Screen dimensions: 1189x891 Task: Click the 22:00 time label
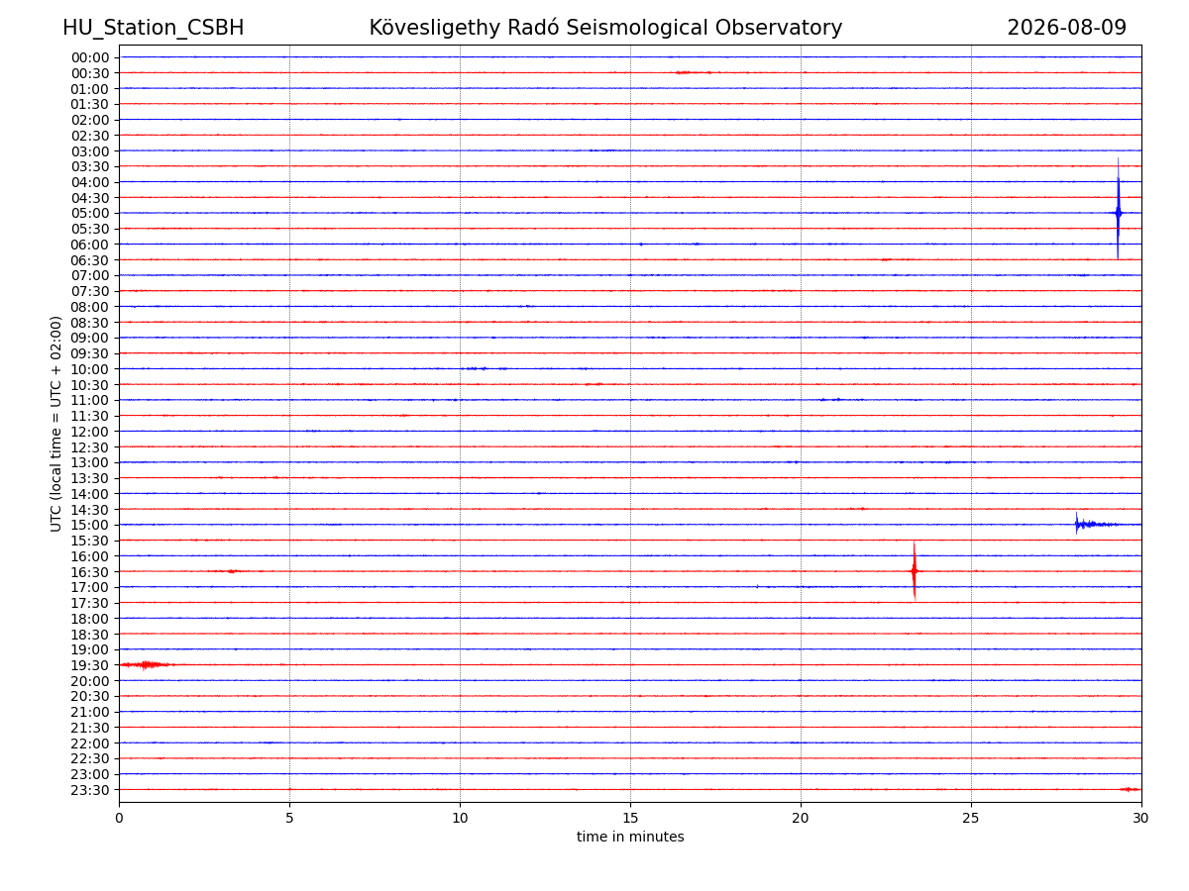click(x=90, y=743)
